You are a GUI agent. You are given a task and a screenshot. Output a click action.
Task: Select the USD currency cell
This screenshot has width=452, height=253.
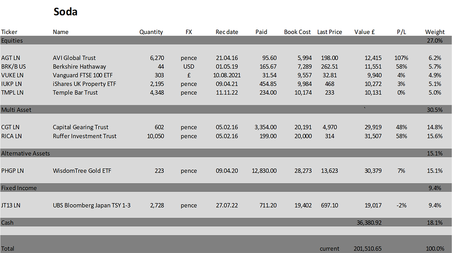pyautogui.click(x=189, y=67)
